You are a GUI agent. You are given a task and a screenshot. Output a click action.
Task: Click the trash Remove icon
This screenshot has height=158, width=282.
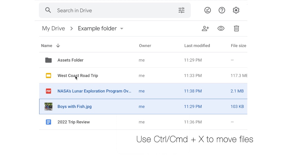(236, 28)
